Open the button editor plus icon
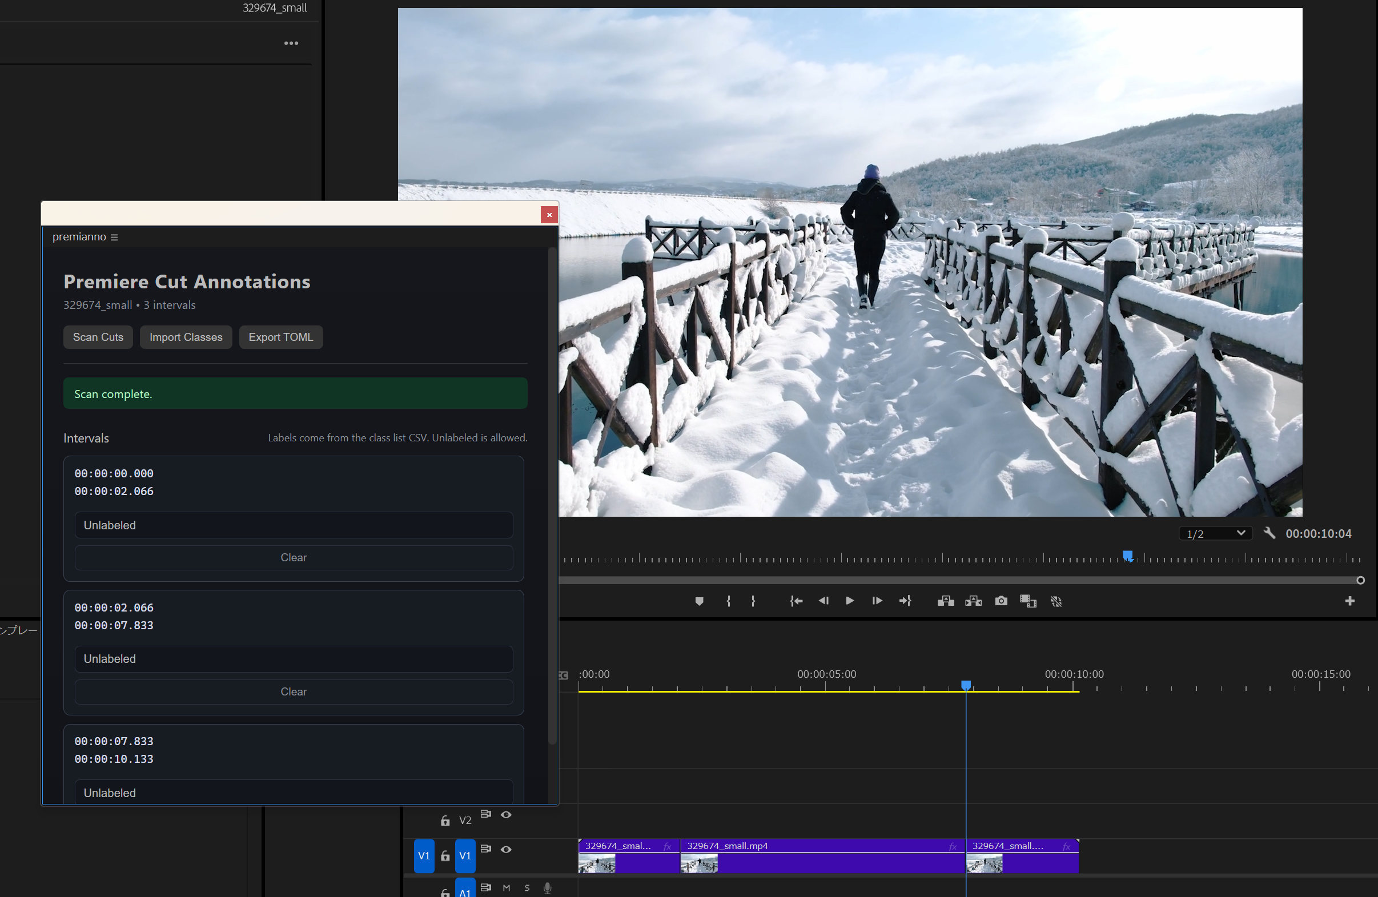 [1349, 601]
